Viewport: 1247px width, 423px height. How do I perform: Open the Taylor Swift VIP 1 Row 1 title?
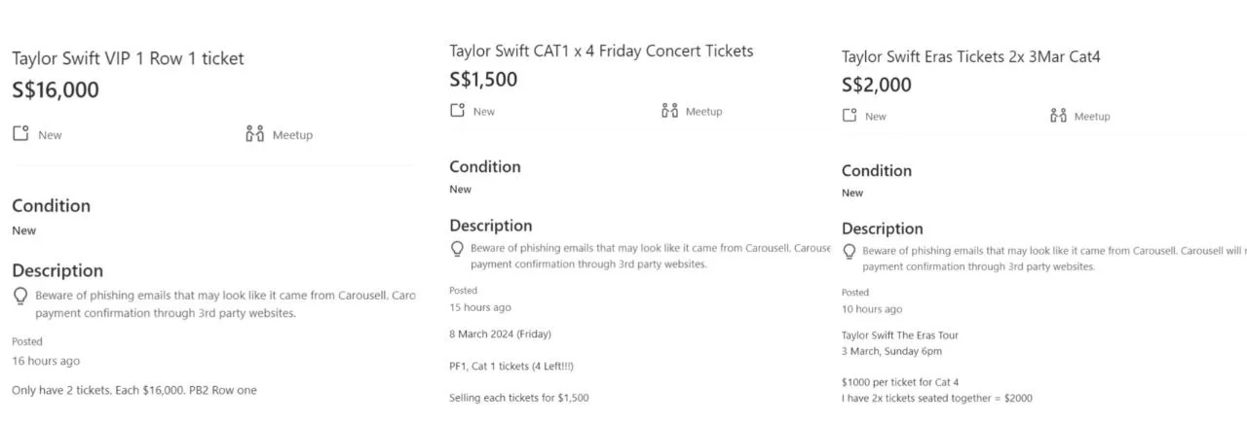pyautogui.click(x=128, y=58)
